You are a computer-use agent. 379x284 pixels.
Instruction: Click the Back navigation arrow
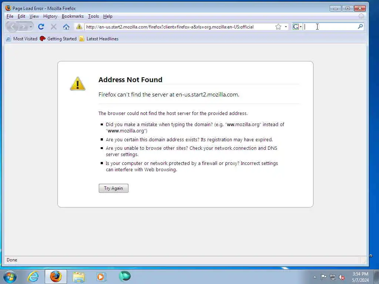click(x=13, y=27)
